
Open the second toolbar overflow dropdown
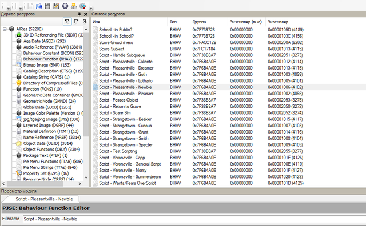21,8
